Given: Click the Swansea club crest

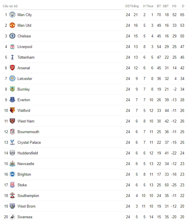Looking at the screenshot, I should click(12, 217).
